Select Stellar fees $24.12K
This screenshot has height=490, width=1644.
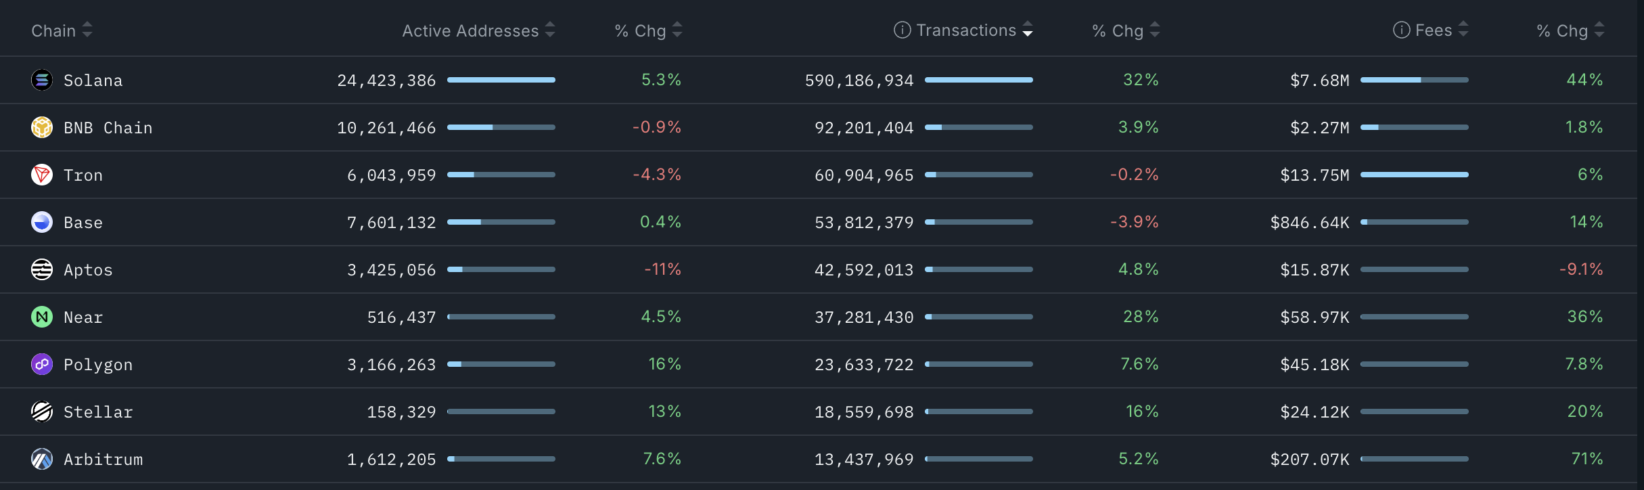pos(1315,412)
